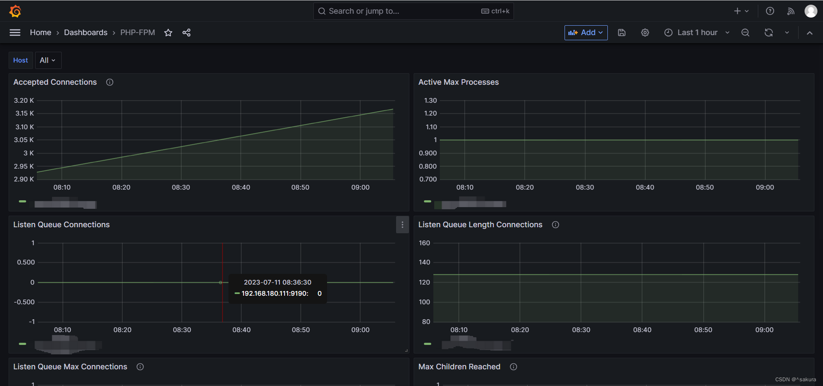Click tooltip entry 192.168.180.111:9190
Screen dimensions: 823x386
275,294
